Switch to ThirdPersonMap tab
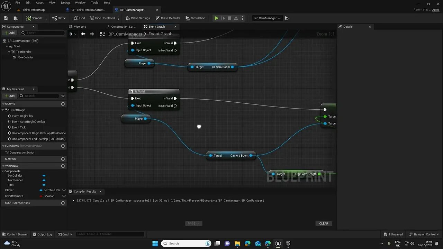 pos(34,10)
